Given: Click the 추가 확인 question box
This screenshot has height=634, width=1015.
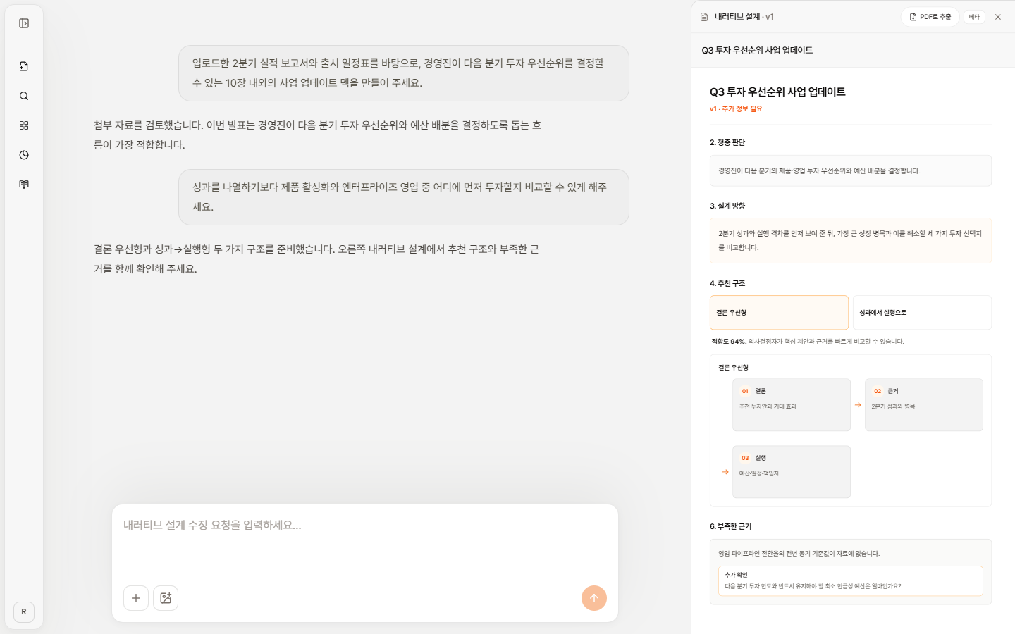Looking at the screenshot, I should point(851,581).
